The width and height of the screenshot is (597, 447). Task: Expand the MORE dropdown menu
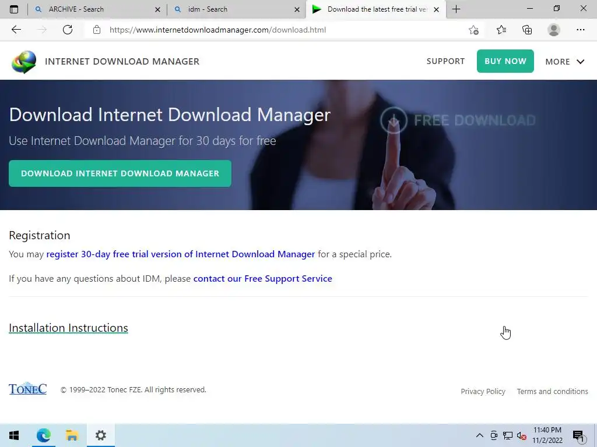[564, 62]
